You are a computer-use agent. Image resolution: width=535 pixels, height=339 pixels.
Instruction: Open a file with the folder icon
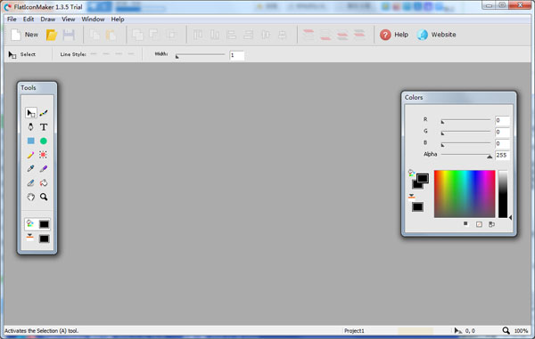click(52, 35)
